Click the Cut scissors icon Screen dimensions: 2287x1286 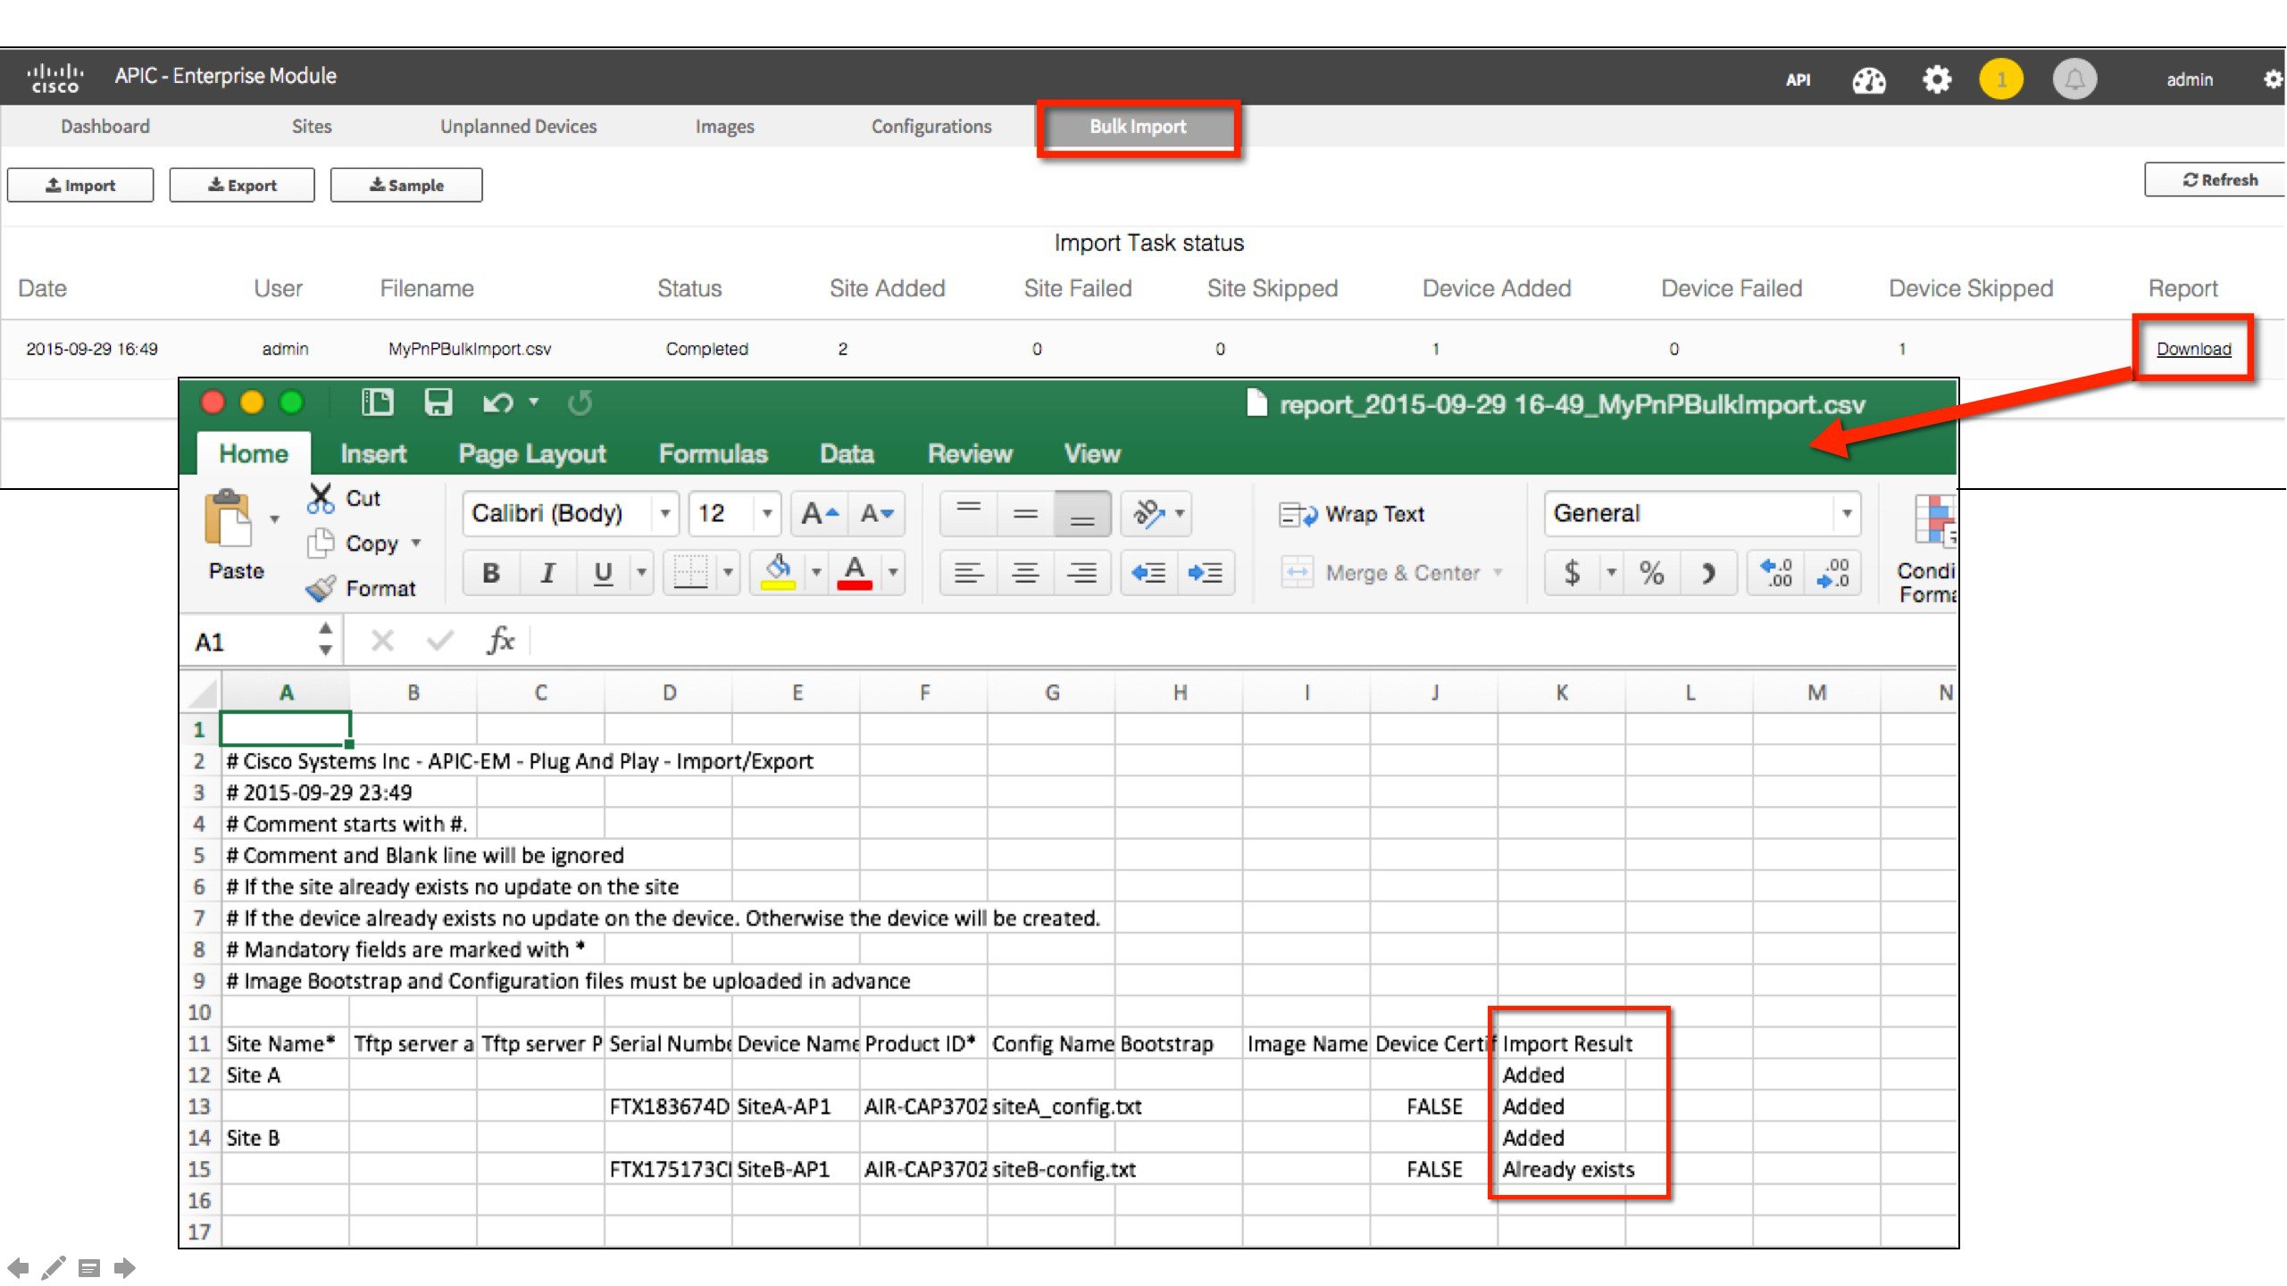(x=321, y=498)
